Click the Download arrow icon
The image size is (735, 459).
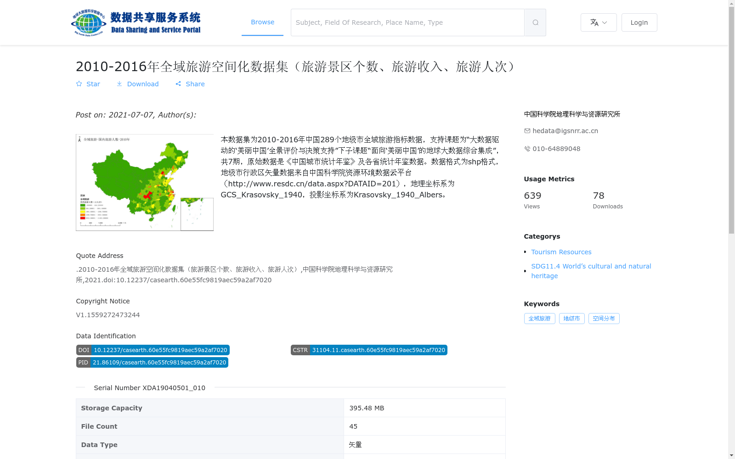tap(119, 84)
